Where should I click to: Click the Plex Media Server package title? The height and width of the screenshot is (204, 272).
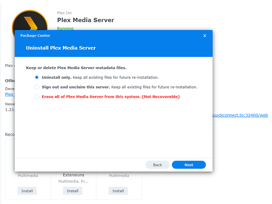tap(86, 20)
